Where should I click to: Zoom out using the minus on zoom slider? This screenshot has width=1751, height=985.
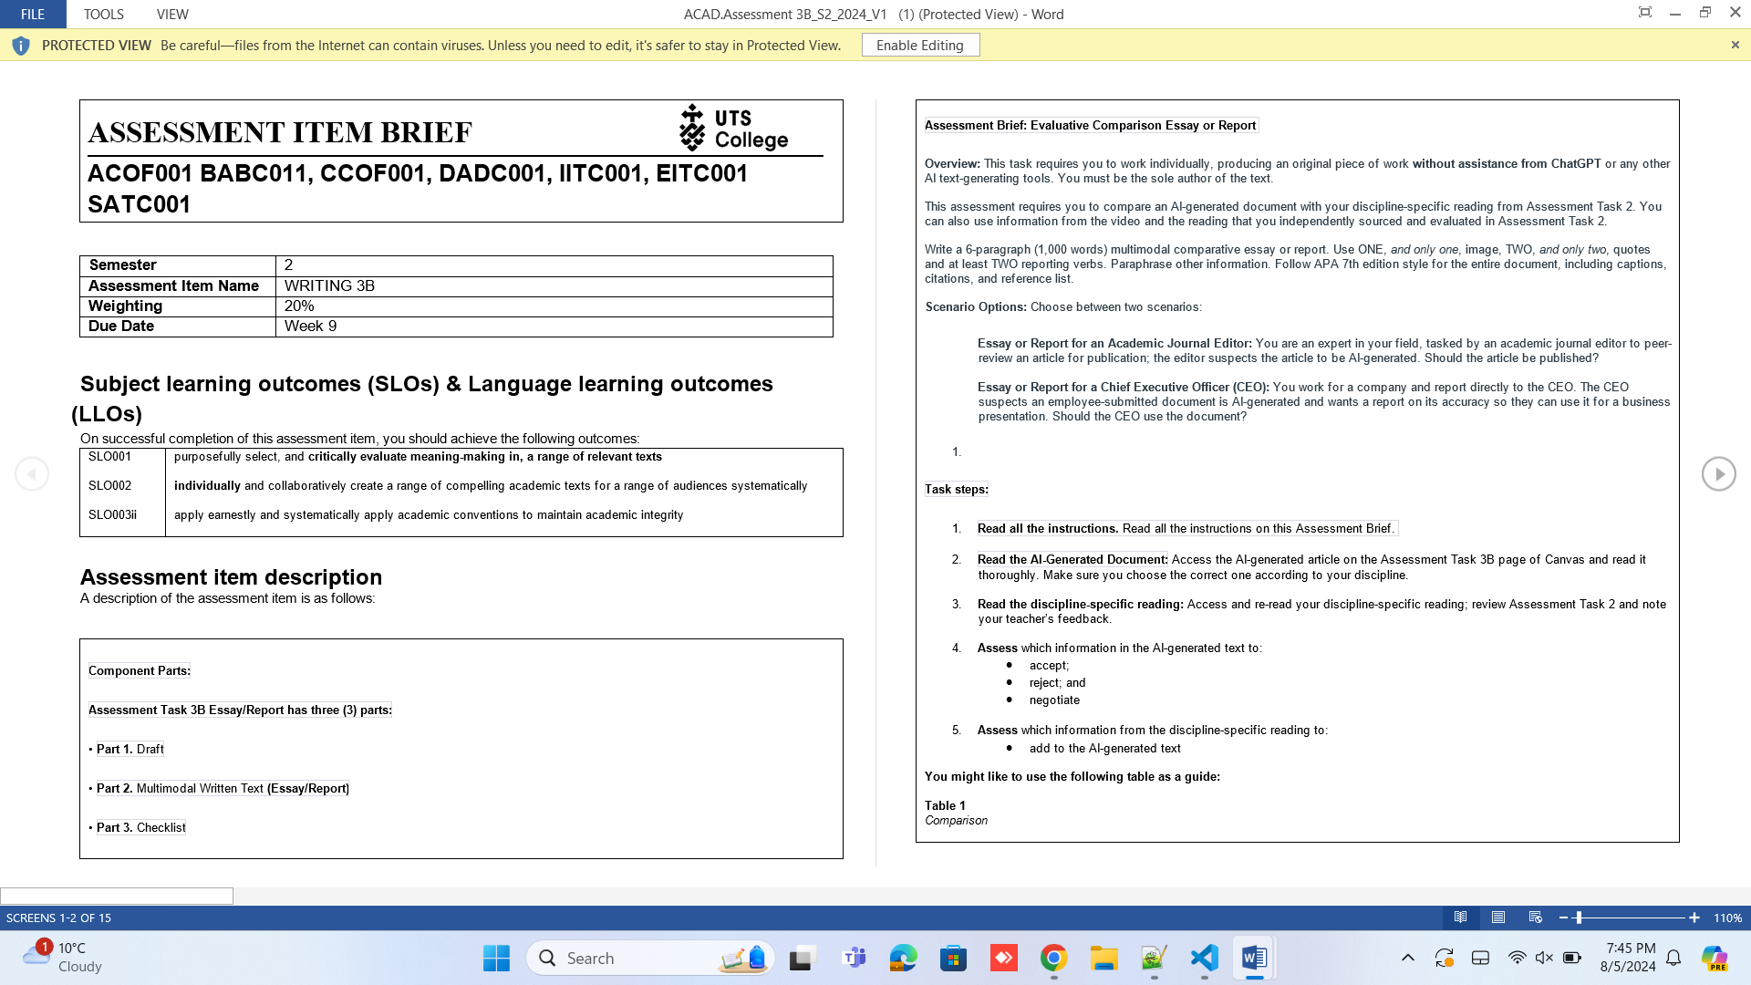coord(1563,918)
